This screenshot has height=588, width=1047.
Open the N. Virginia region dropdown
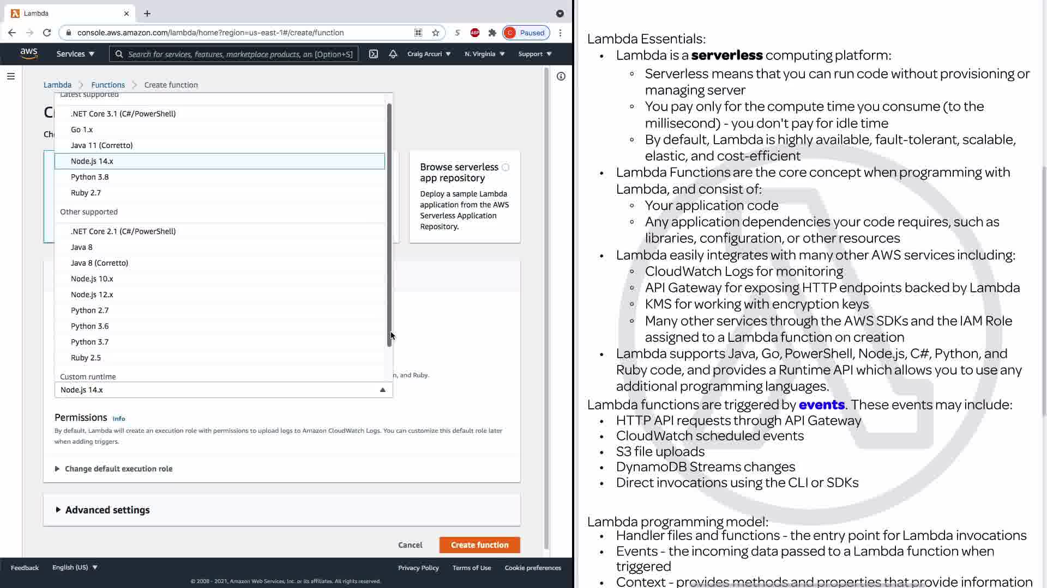tap(484, 54)
